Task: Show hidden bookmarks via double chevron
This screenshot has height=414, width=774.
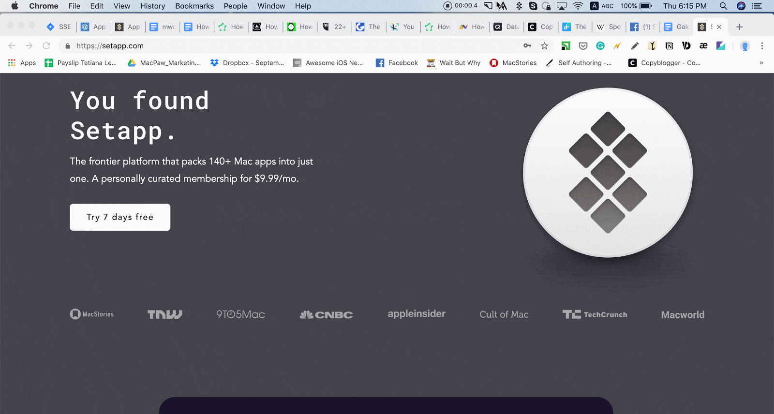Action: click(761, 63)
